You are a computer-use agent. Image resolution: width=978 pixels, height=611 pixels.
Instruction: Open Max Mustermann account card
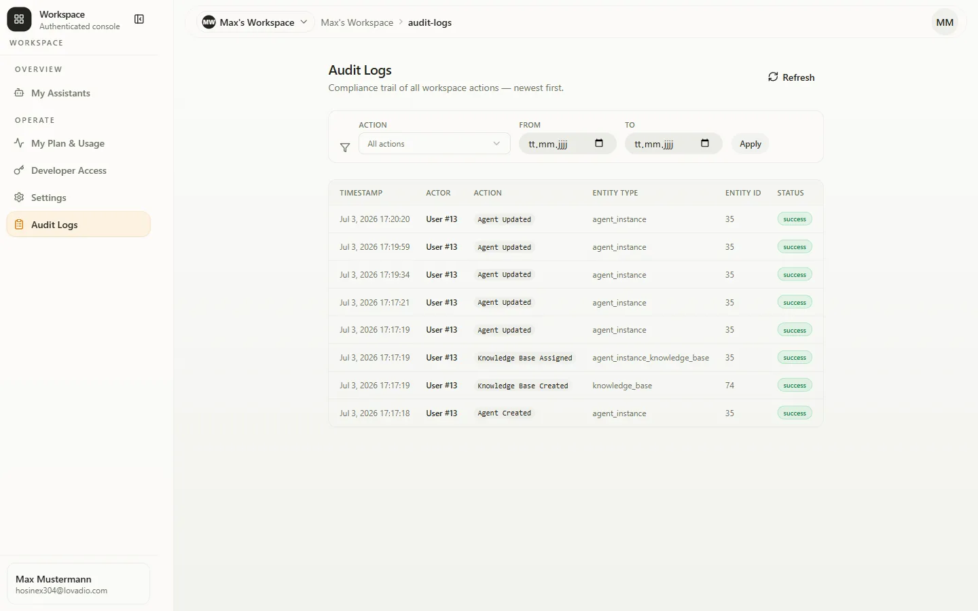79,584
